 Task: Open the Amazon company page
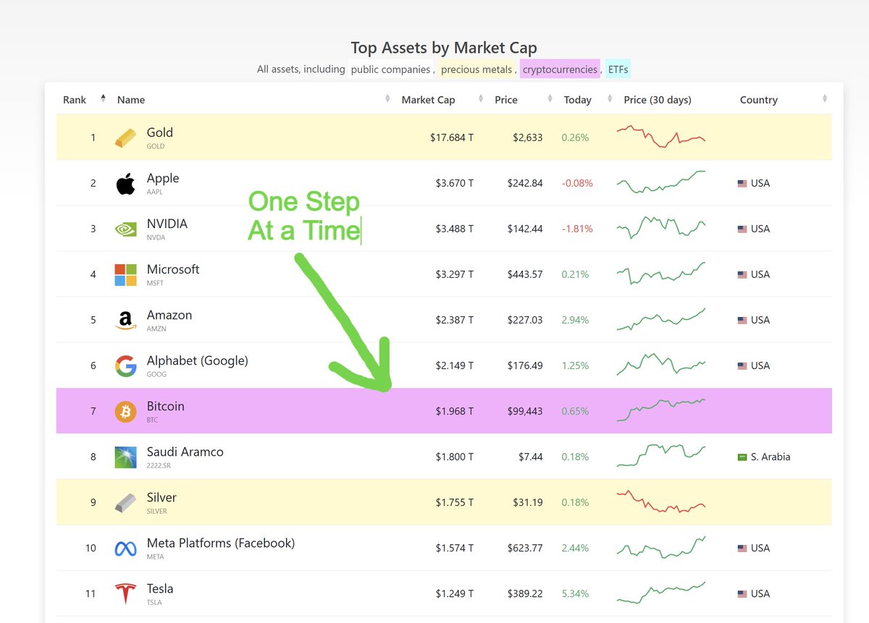tap(169, 315)
